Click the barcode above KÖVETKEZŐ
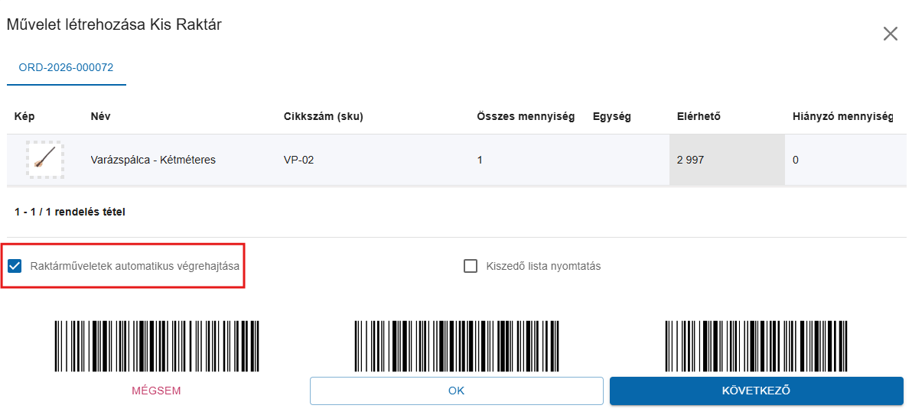Image resolution: width=912 pixels, height=415 pixels. pos(756,346)
